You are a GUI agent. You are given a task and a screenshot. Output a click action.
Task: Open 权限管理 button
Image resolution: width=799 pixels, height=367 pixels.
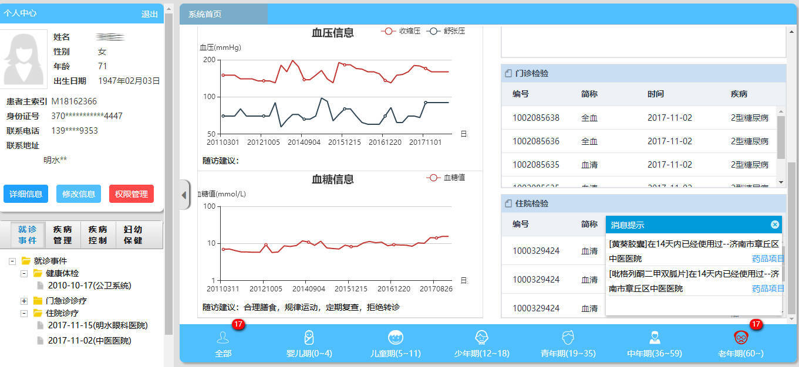(x=132, y=194)
